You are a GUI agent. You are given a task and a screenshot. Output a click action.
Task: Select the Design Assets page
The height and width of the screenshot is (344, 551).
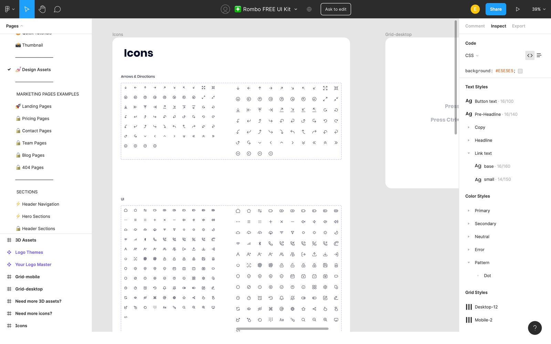pos(36,69)
